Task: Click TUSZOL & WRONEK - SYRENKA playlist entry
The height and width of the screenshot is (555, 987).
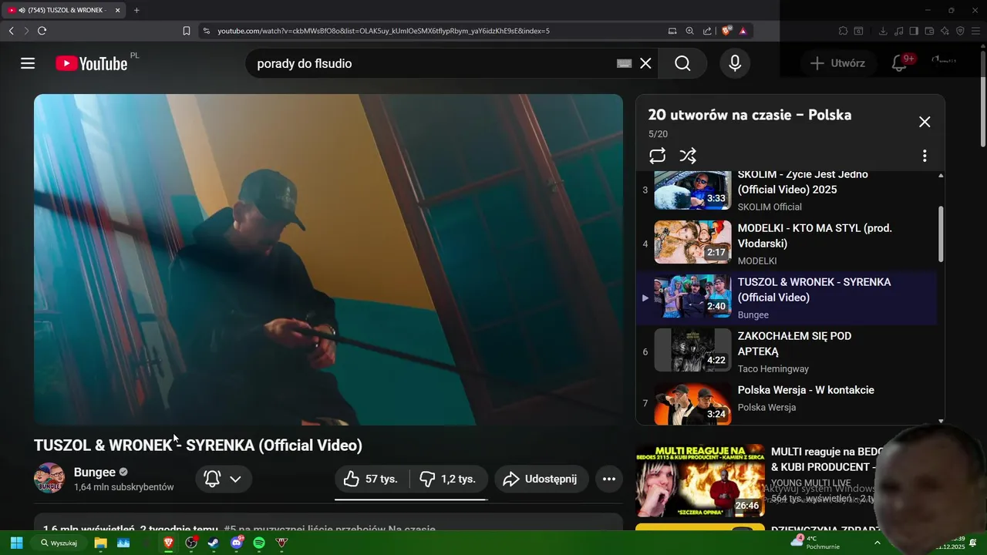Action: pos(787,298)
